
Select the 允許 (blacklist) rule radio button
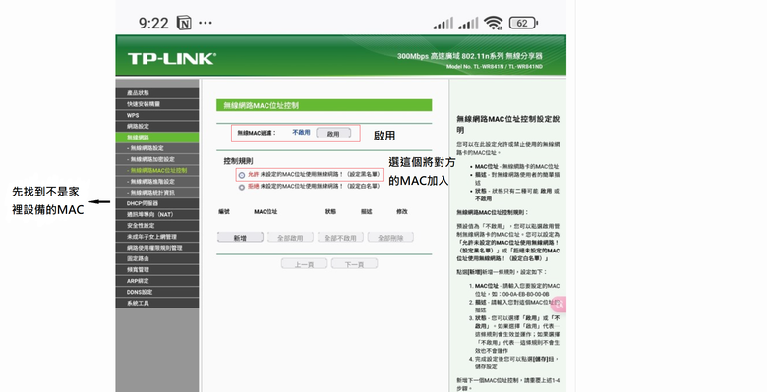tap(242, 175)
